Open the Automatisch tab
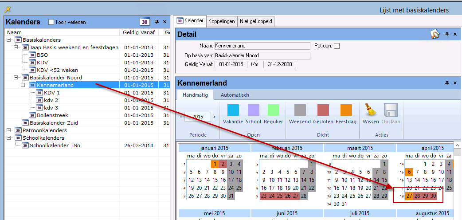Image resolution: width=462 pixels, height=220 pixels. (x=235, y=95)
